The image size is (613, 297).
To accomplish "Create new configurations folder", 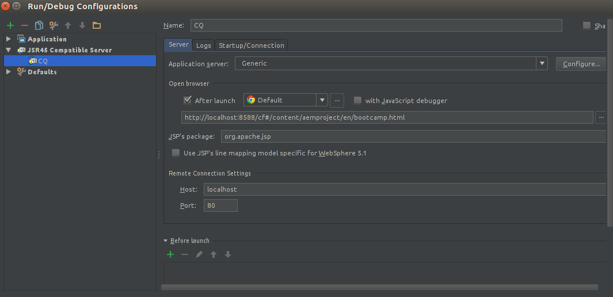I will [97, 25].
